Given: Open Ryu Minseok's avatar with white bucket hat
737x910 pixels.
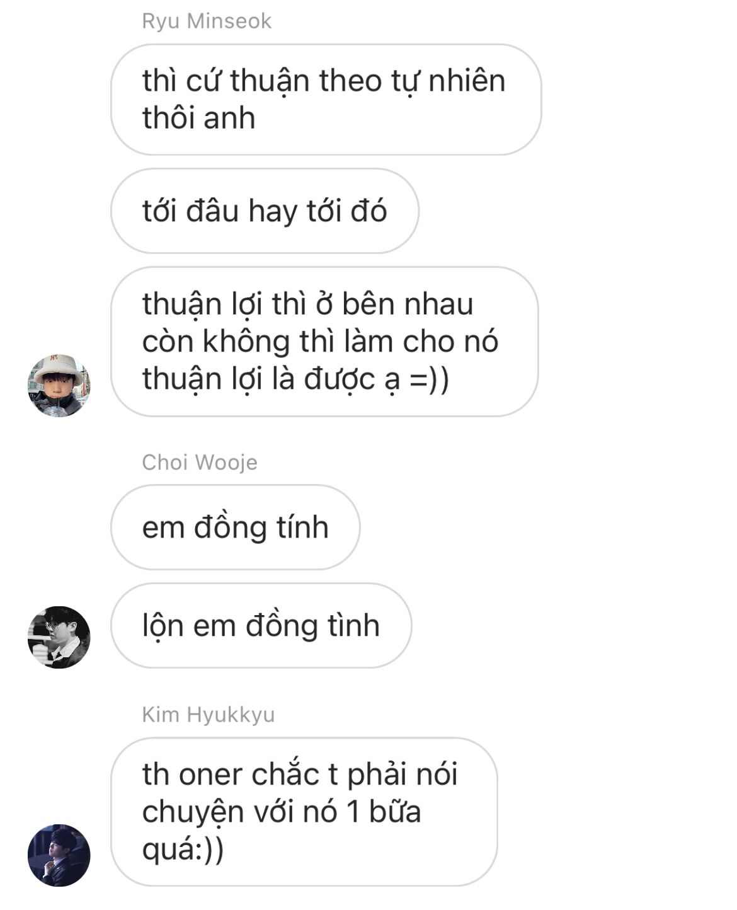Looking at the screenshot, I should tap(59, 385).
